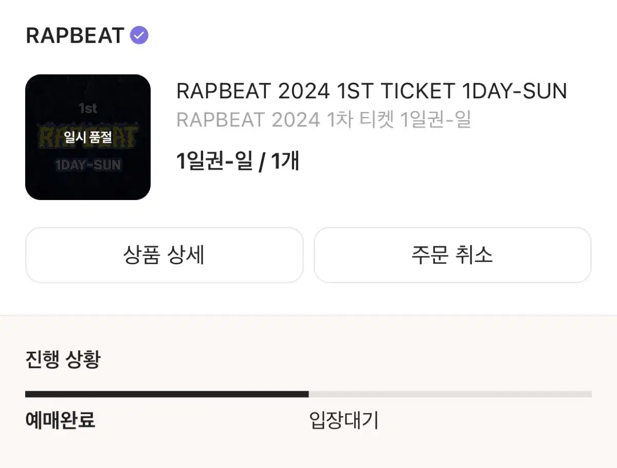Screen dimensions: 617x468
Task: Click the filled dark progress bar segment
Action: (167, 394)
